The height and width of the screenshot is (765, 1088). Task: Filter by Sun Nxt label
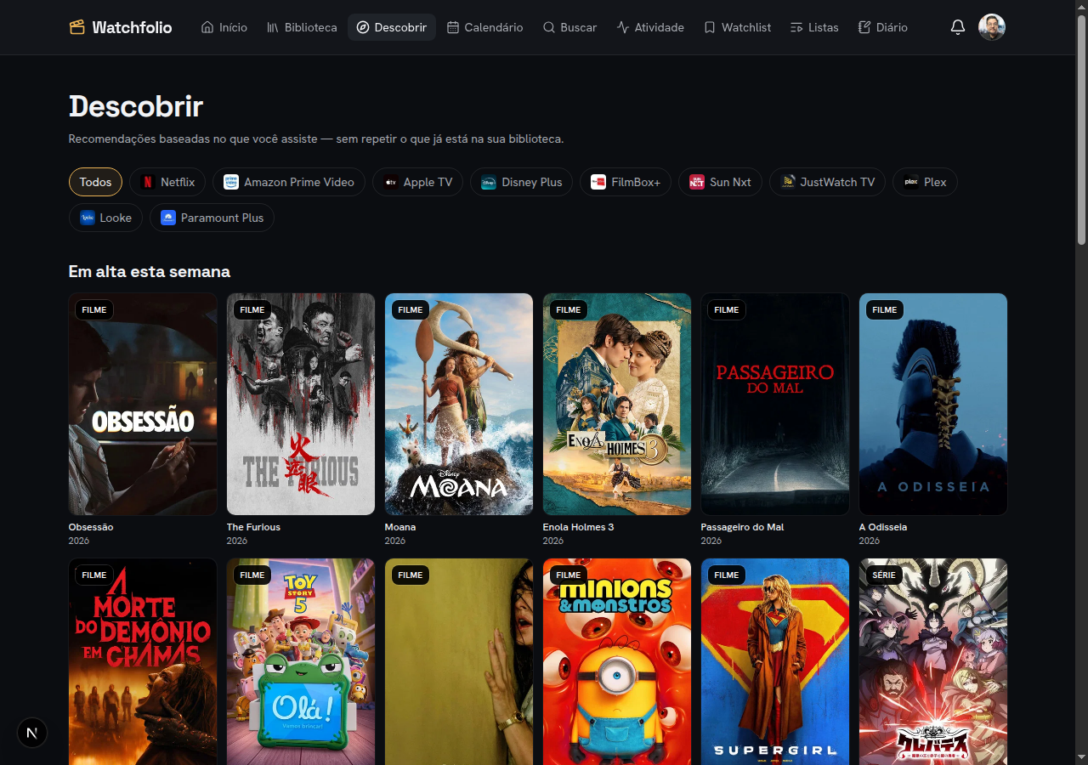(x=730, y=182)
